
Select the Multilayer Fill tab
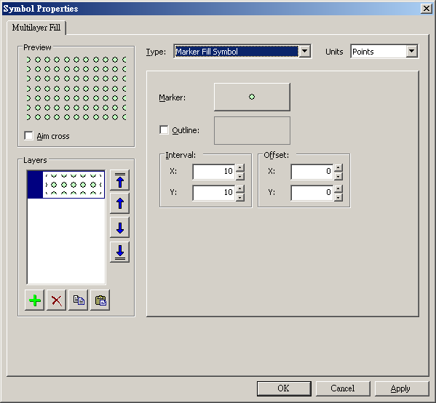click(36, 28)
